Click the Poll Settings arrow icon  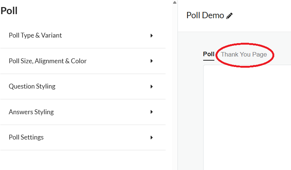click(151, 137)
